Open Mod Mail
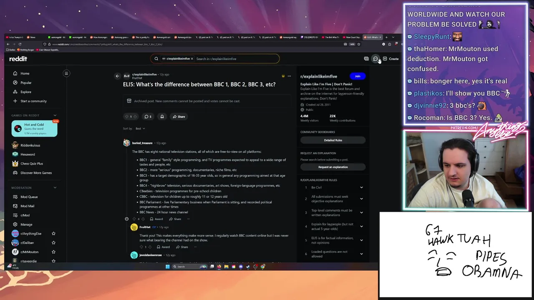 point(28,206)
